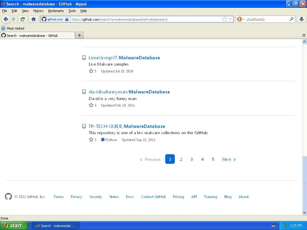Open the Security footer link
307x230 pixels.
tap(96, 197)
